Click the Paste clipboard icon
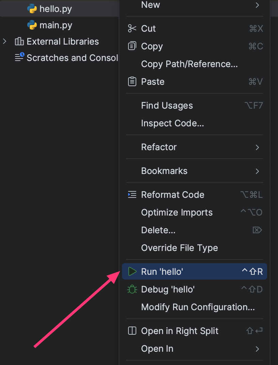 coord(132,82)
